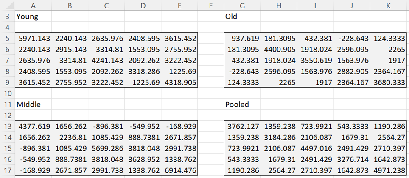Click the cell with value 4971.238
The height and width of the screenshot is (178, 409).
(388, 169)
